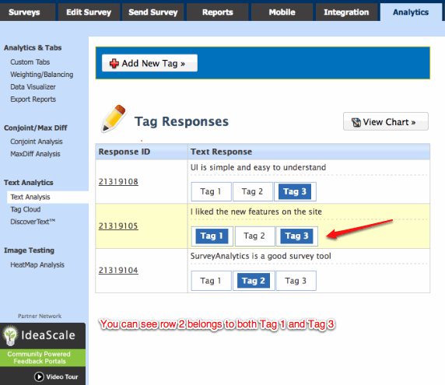
Task: Click the chart icon on View Chart button
Action: (356, 122)
